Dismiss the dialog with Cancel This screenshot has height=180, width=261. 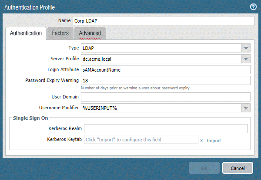click(238, 168)
